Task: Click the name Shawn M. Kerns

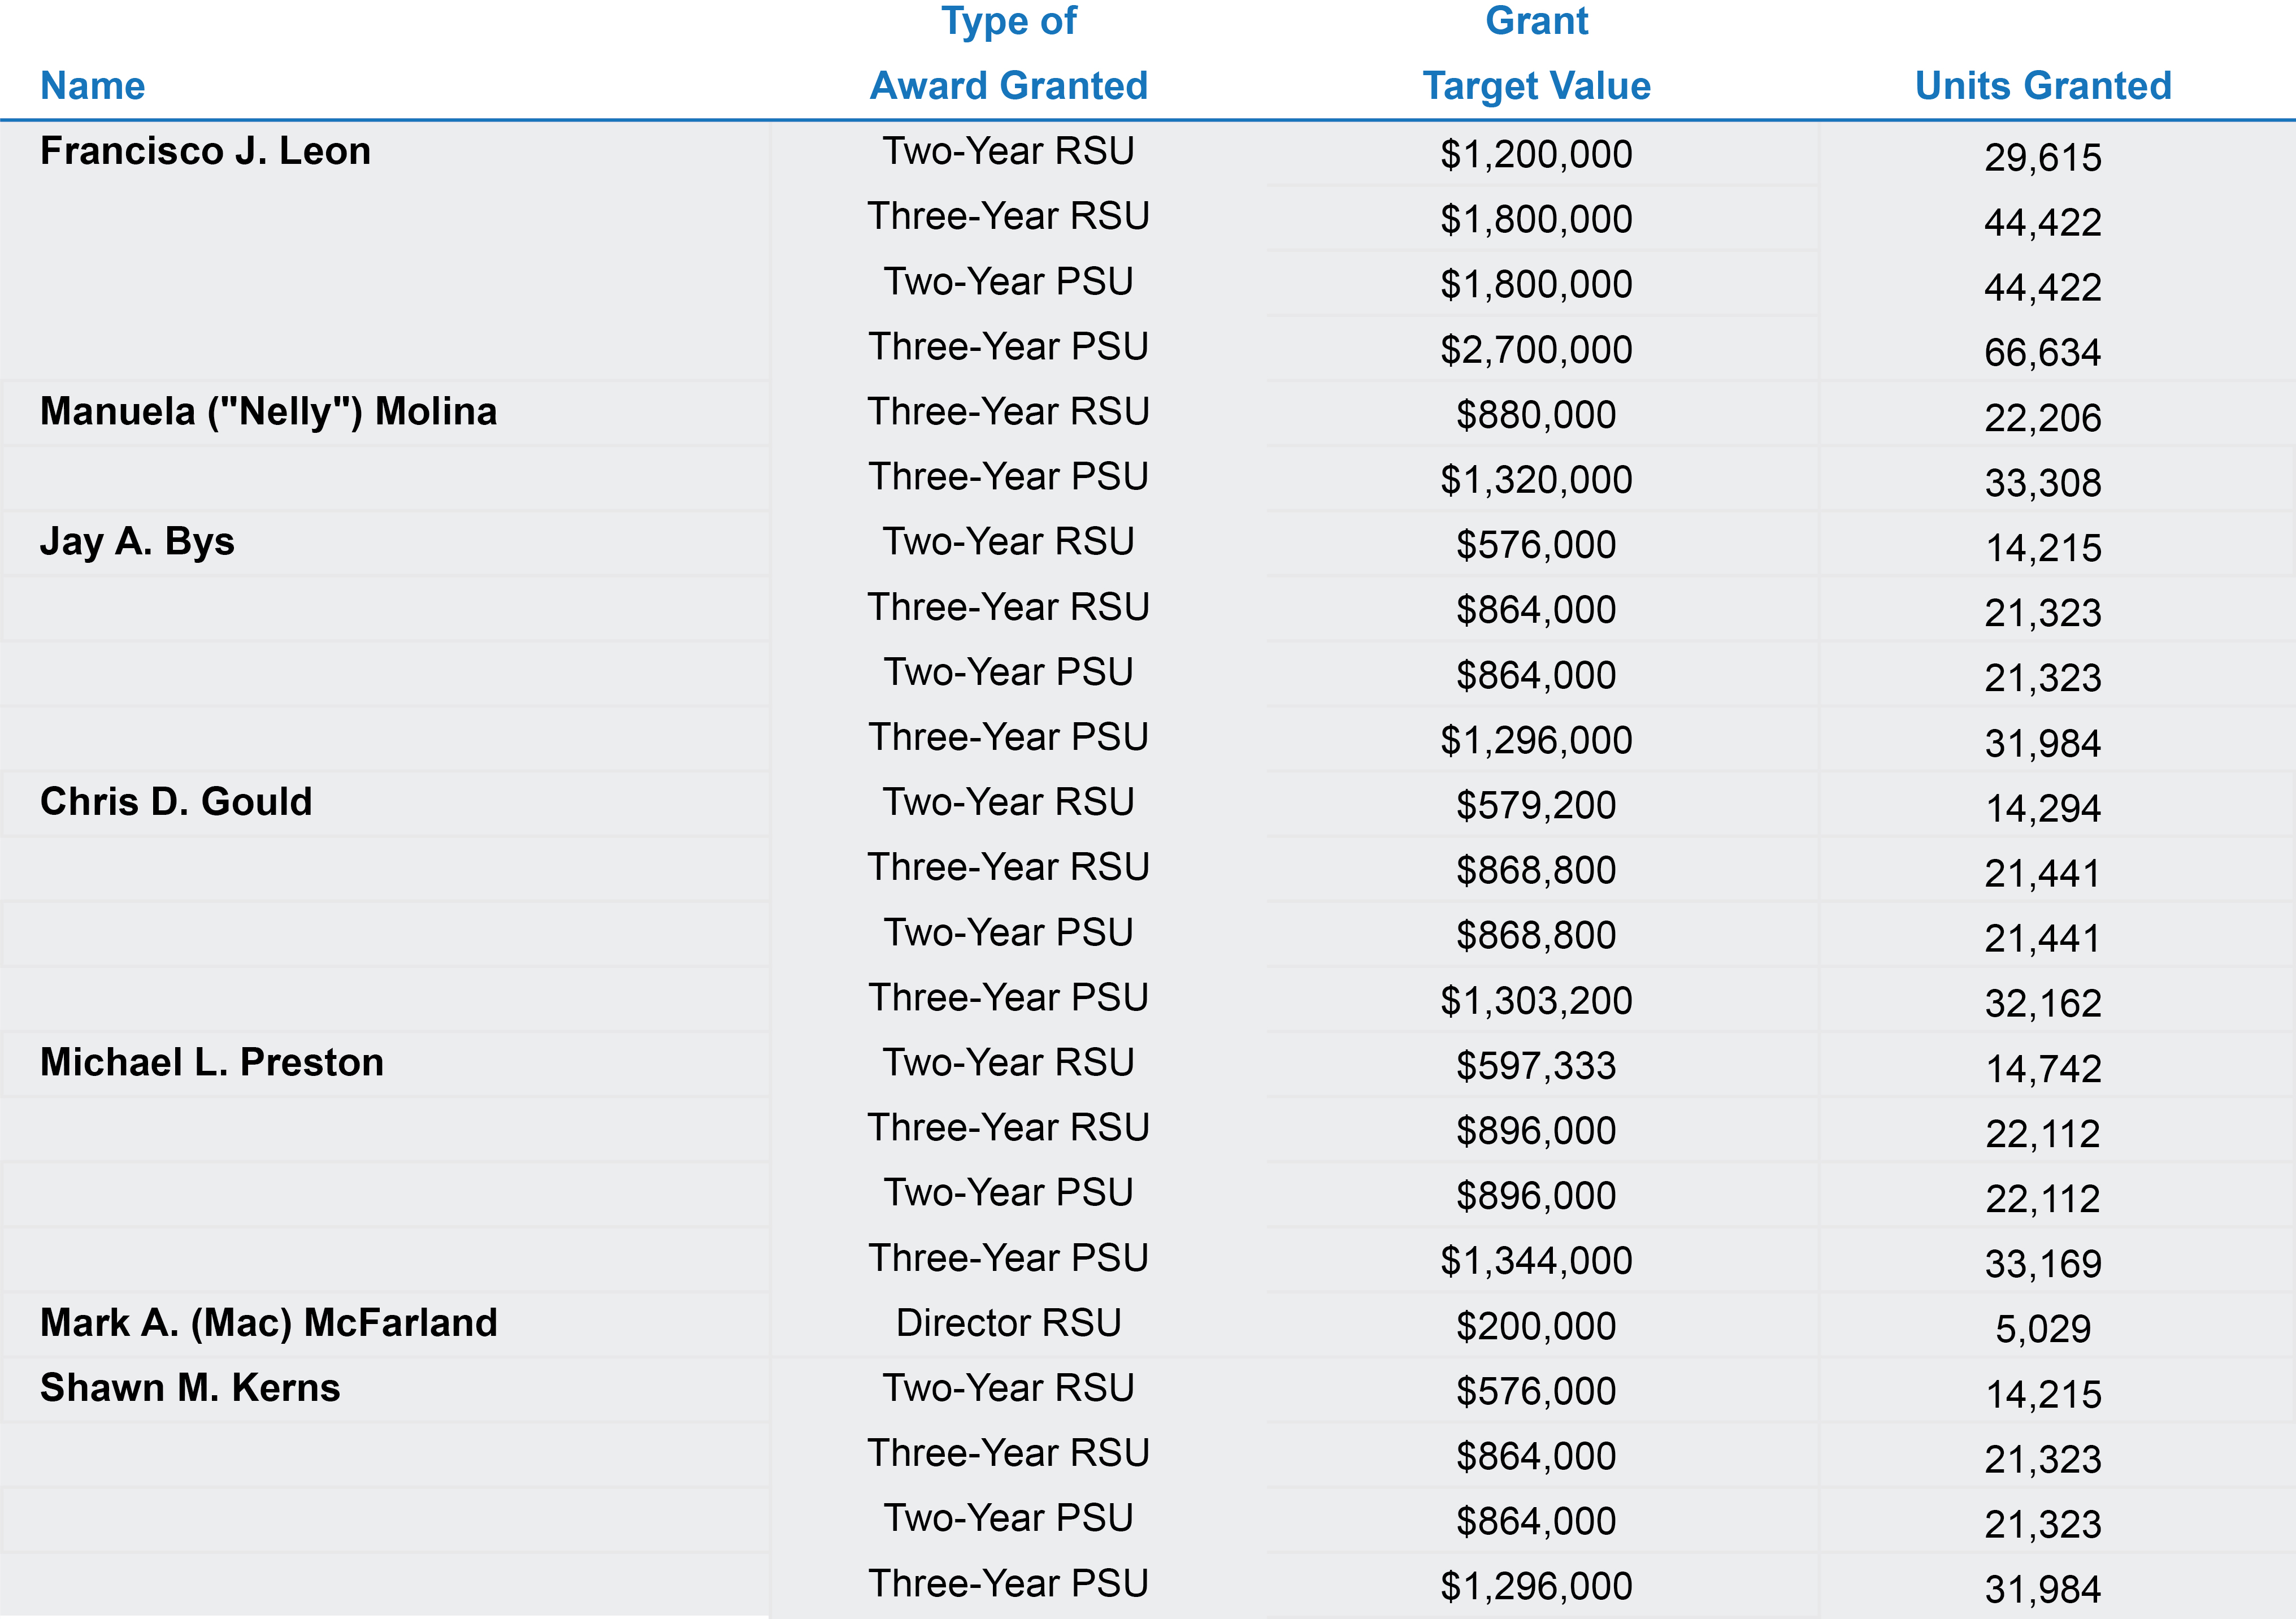Action: coord(190,1388)
